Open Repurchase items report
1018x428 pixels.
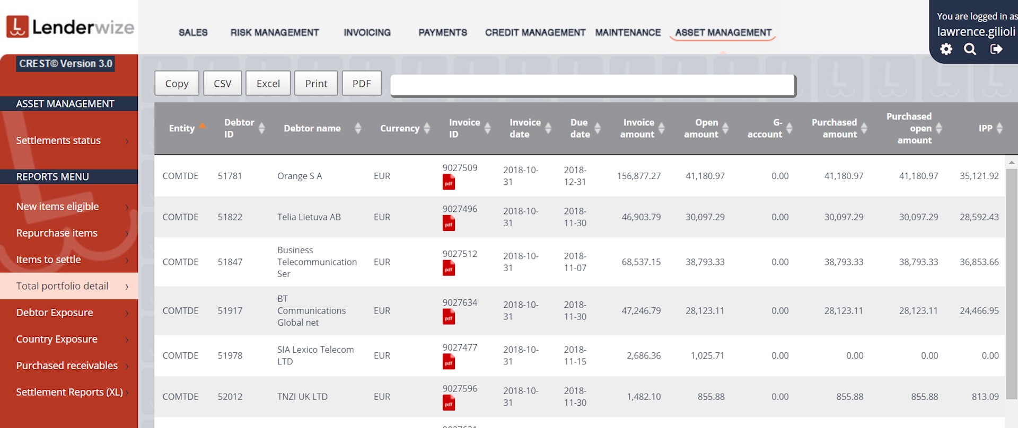tap(69, 233)
